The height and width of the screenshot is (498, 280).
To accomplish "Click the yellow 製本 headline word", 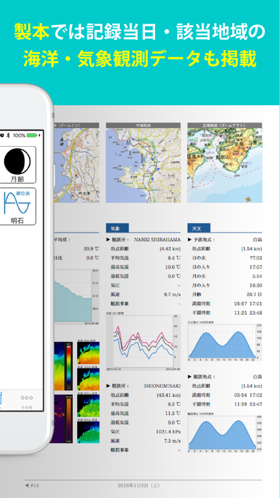I will tap(31, 32).
